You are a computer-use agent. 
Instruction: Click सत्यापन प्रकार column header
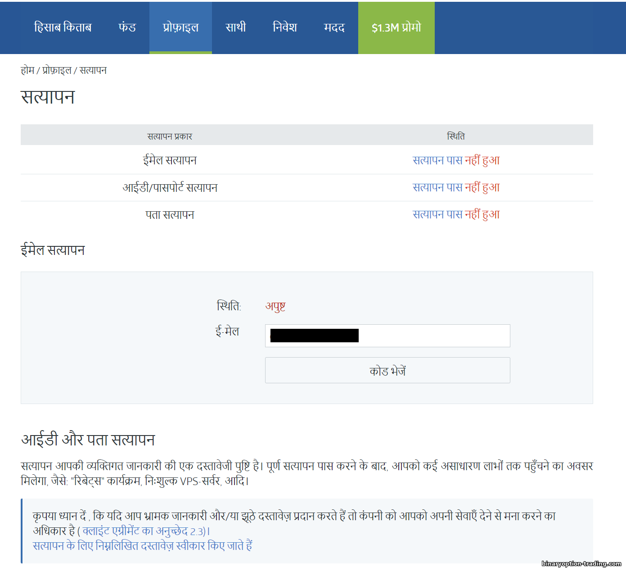click(170, 136)
